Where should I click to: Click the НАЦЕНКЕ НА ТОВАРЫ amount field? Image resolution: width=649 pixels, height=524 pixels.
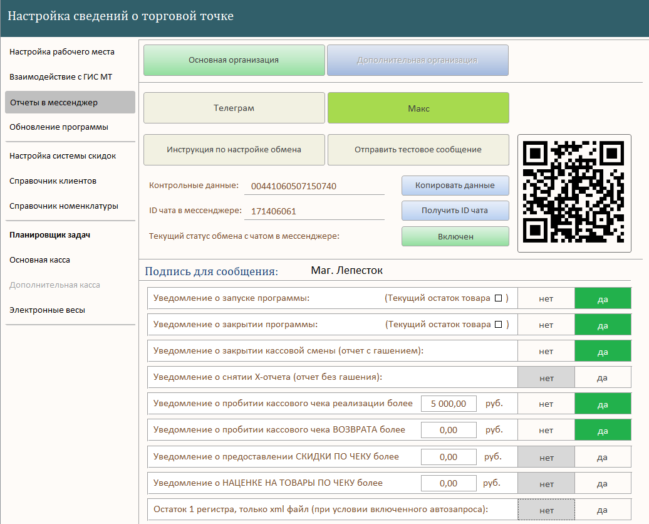tap(449, 483)
